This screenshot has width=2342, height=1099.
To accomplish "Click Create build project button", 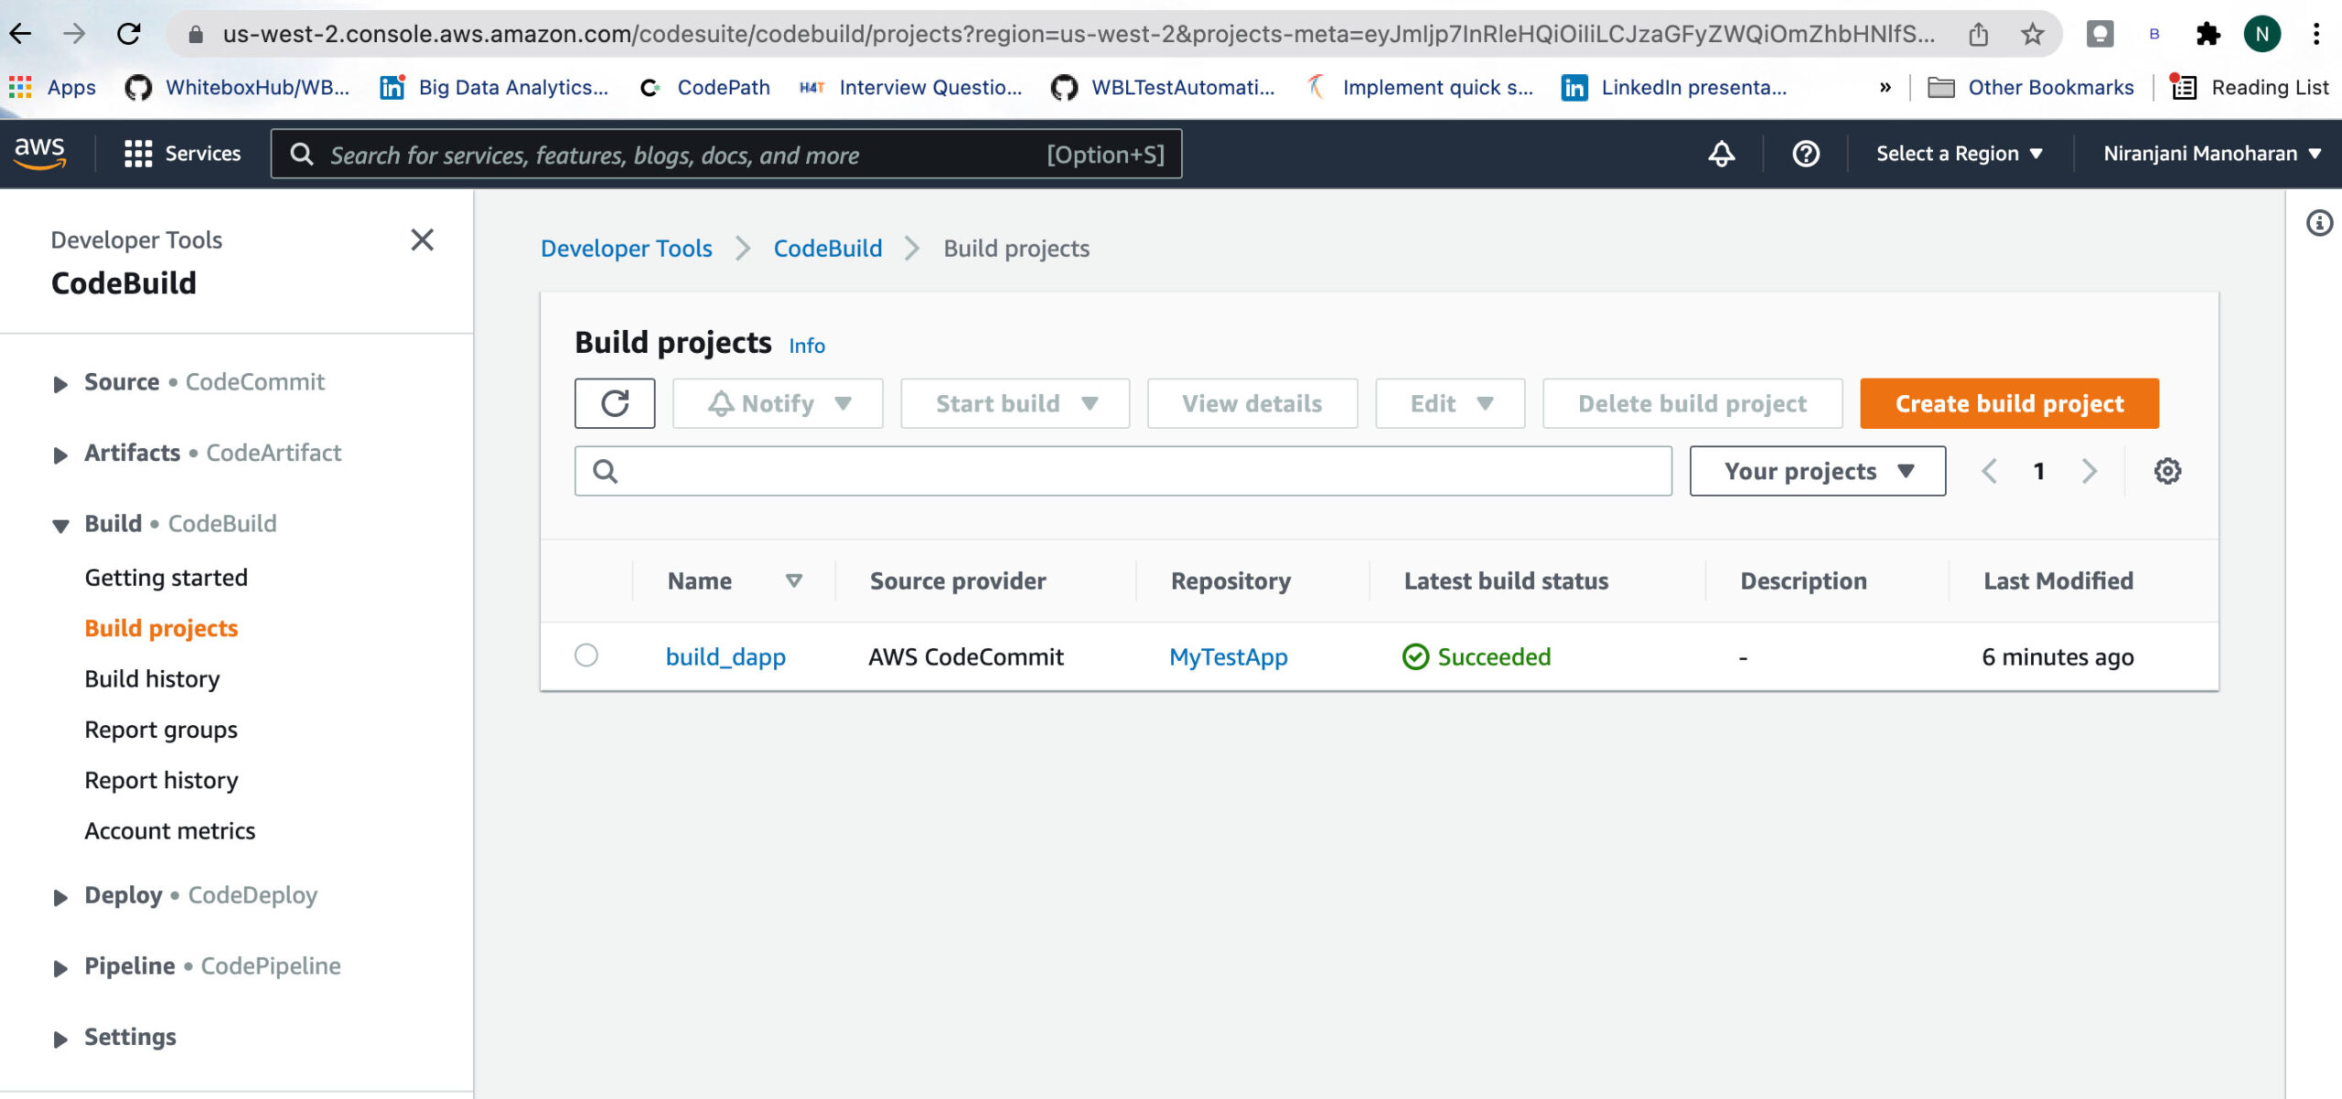I will coord(2009,403).
